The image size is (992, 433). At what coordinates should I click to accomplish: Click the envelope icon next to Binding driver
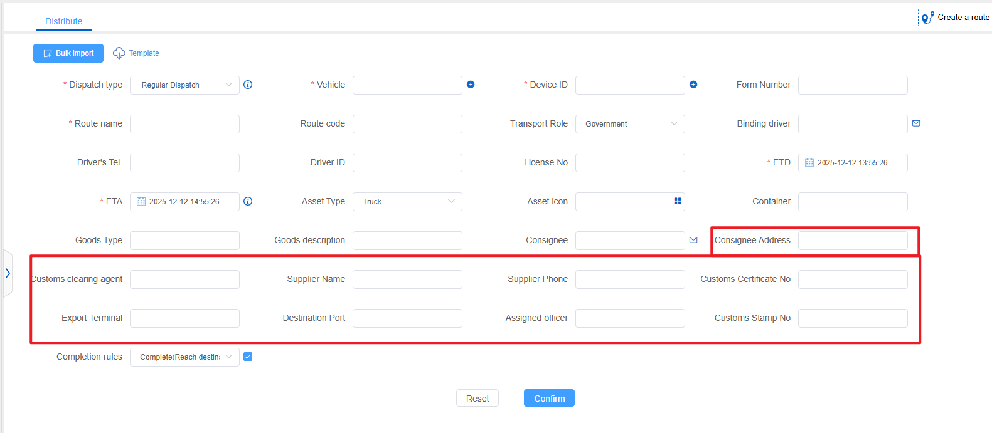pyautogui.click(x=916, y=123)
